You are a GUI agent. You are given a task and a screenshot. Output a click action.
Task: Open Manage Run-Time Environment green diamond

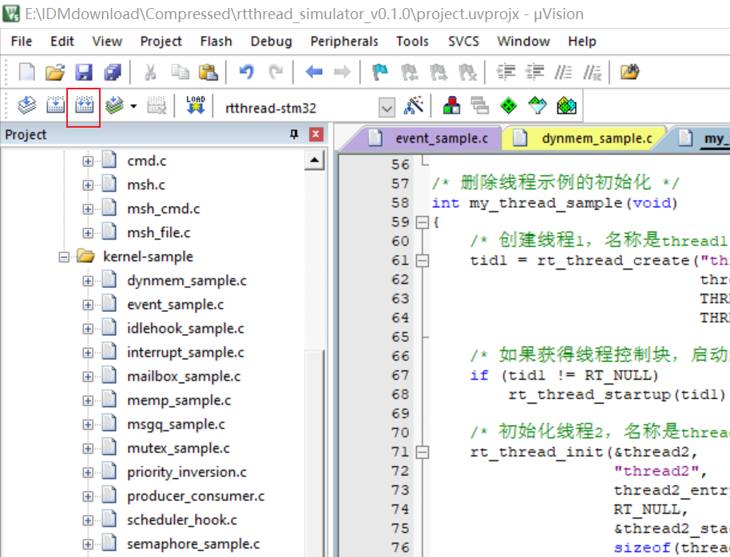[x=509, y=105]
